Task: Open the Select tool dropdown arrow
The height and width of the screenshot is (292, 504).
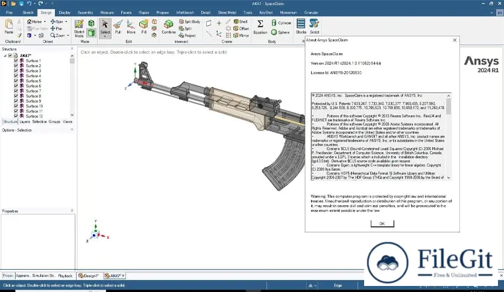Action: pos(105,37)
